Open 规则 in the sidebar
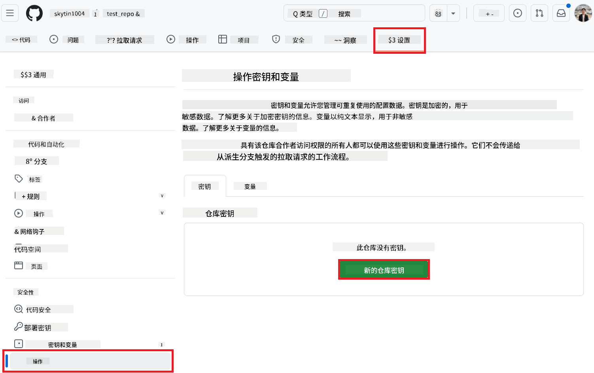The image size is (594, 373). pyautogui.click(x=31, y=196)
